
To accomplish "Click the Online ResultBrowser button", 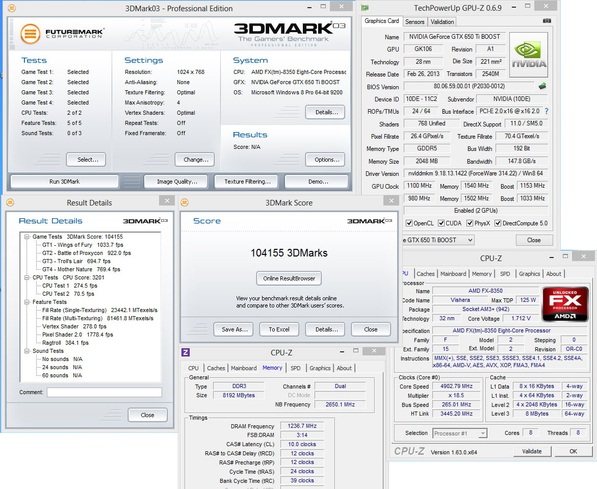I will point(289,278).
